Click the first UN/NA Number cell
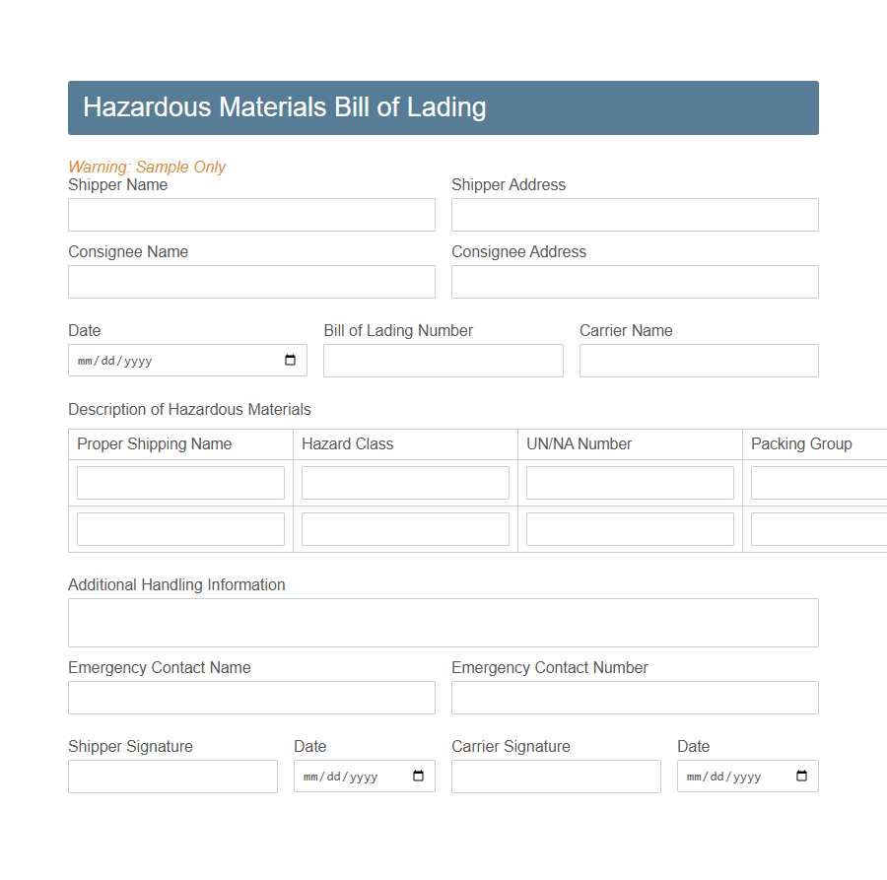 pyautogui.click(x=630, y=482)
